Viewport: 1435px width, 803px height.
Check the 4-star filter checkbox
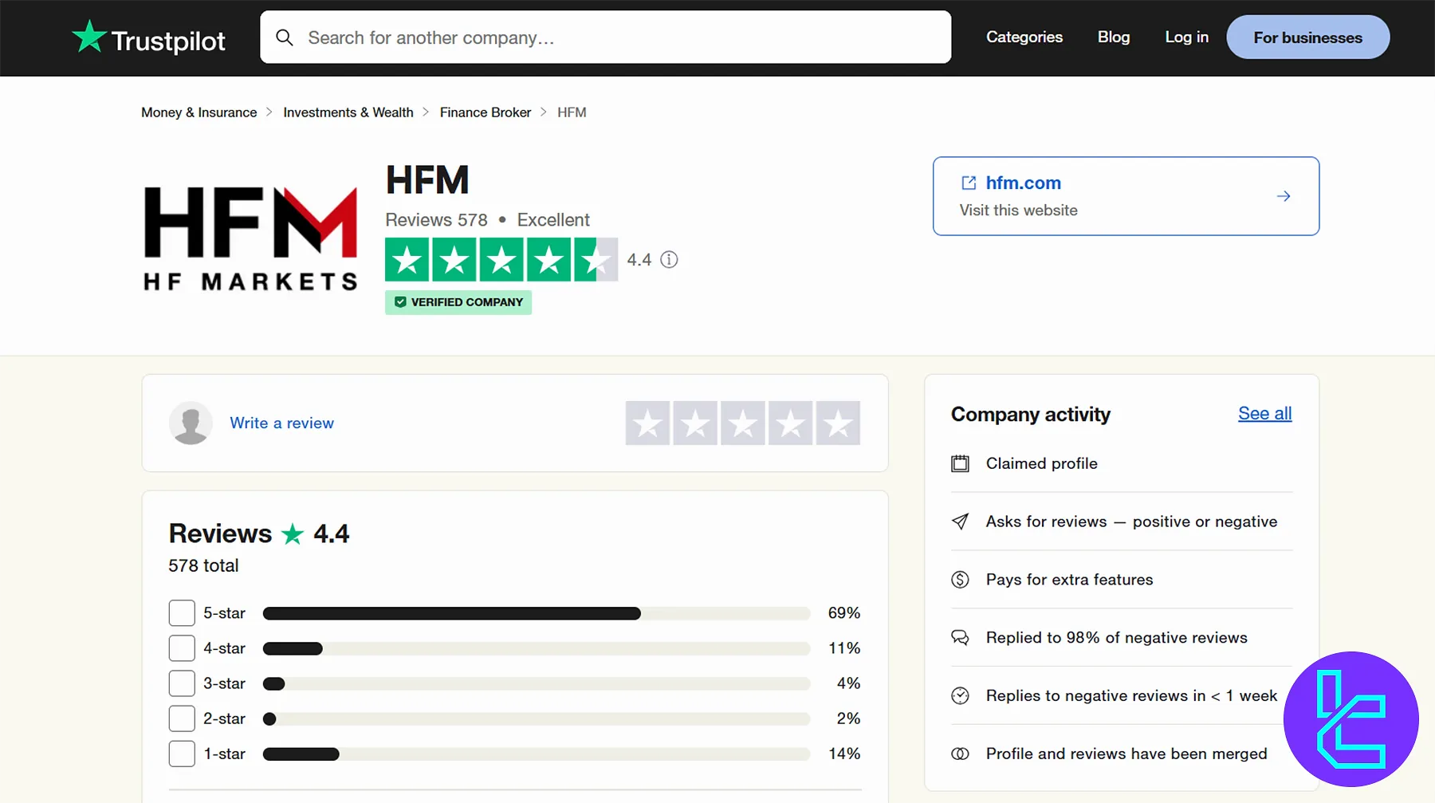tap(182, 648)
